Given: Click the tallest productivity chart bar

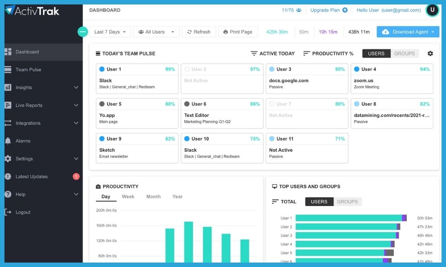Looking at the screenshot, I should 189,242.
